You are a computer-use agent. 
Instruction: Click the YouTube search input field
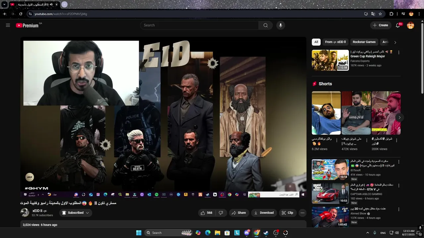200,25
